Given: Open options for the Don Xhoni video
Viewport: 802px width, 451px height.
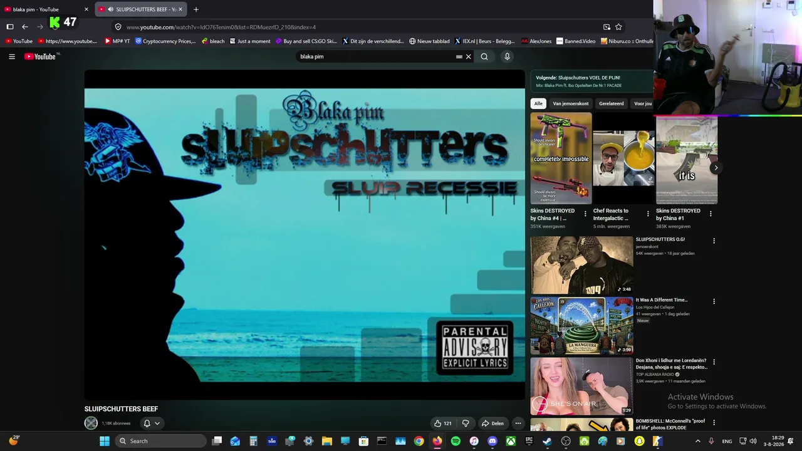Looking at the screenshot, I should point(714,362).
